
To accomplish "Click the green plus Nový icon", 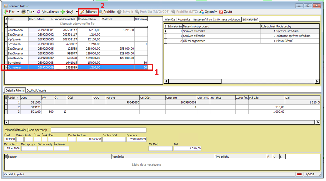I will [63, 12].
